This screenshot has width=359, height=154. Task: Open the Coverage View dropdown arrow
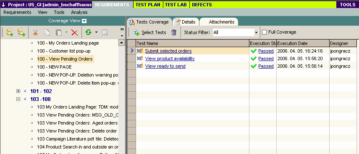tap(84, 21)
